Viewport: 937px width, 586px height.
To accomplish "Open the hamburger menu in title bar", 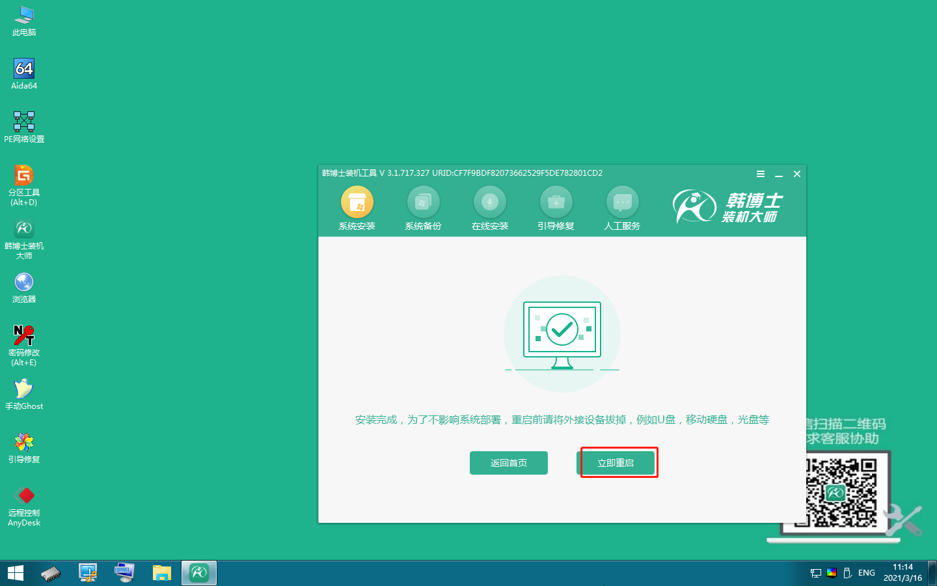I will [760, 174].
